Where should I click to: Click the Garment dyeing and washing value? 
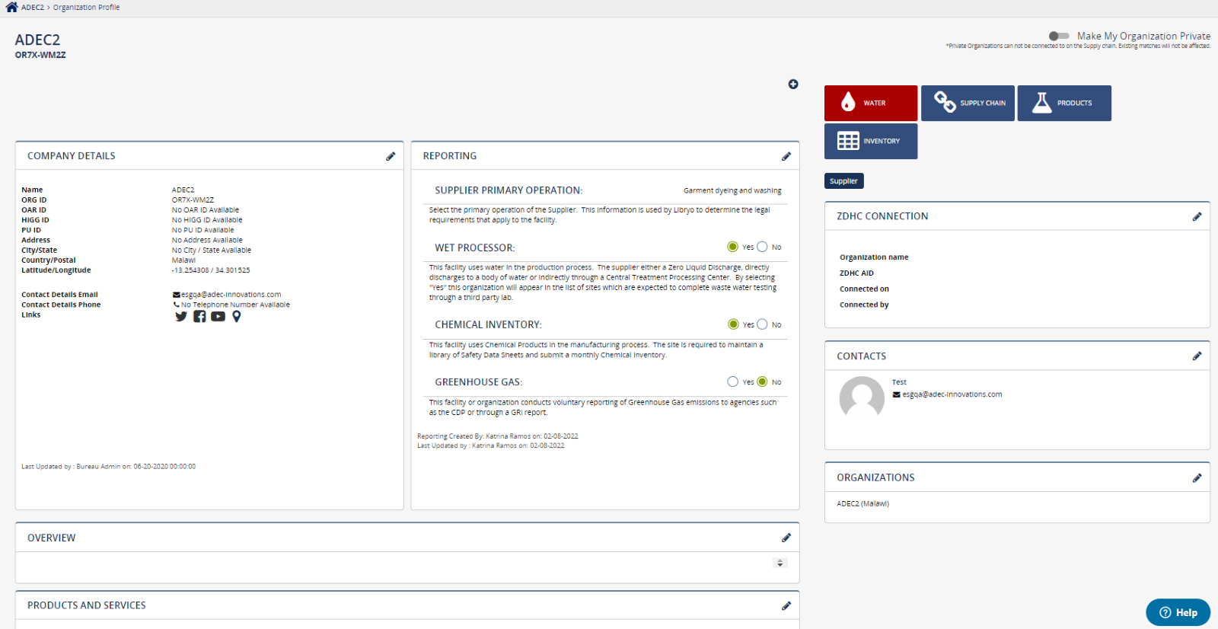[x=732, y=190]
